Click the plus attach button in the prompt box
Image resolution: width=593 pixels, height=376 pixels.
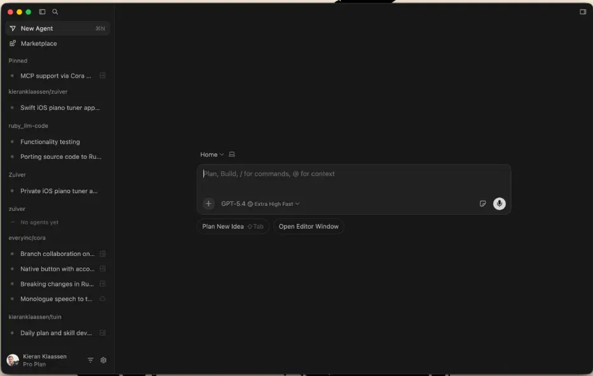click(208, 204)
